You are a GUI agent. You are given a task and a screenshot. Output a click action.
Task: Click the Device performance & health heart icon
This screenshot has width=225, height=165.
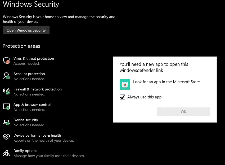pos(6,137)
